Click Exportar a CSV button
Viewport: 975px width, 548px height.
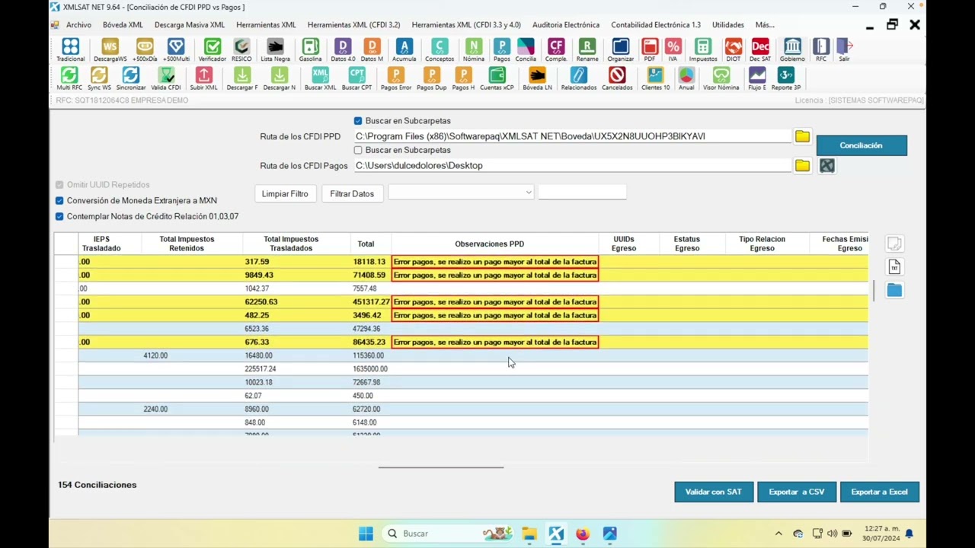point(796,492)
